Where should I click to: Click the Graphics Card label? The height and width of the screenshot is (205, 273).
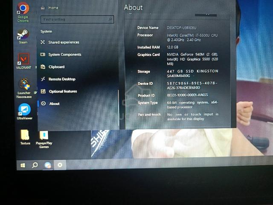tap(148, 55)
